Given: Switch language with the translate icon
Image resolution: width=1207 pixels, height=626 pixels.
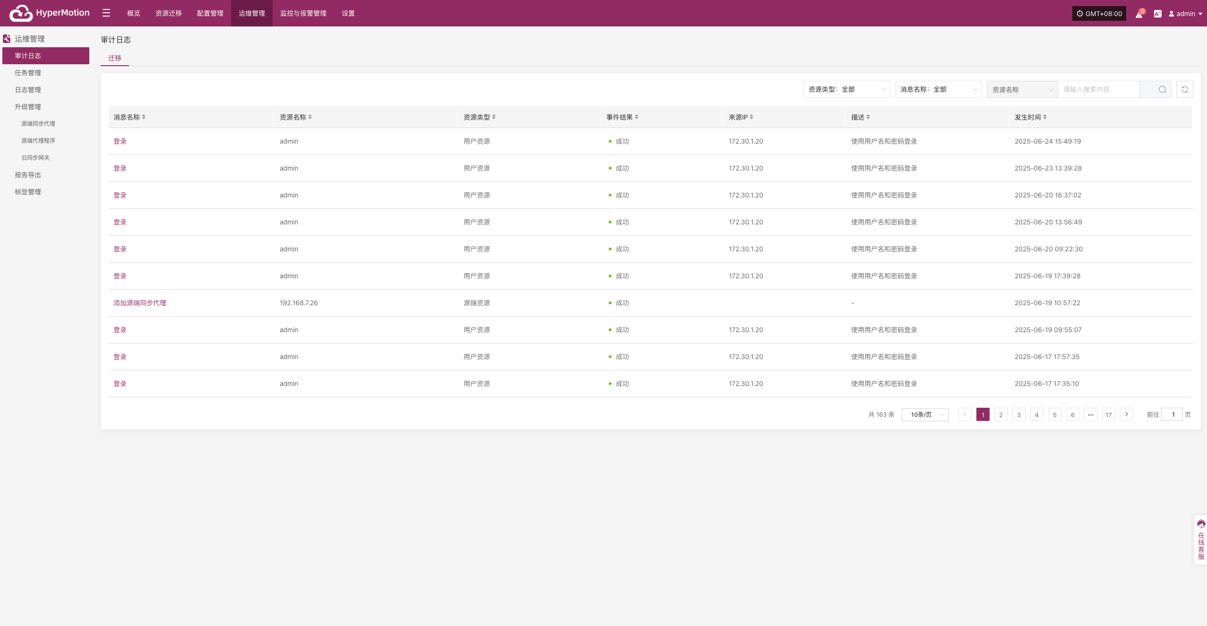Looking at the screenshot, I should tap(1157, 14).
